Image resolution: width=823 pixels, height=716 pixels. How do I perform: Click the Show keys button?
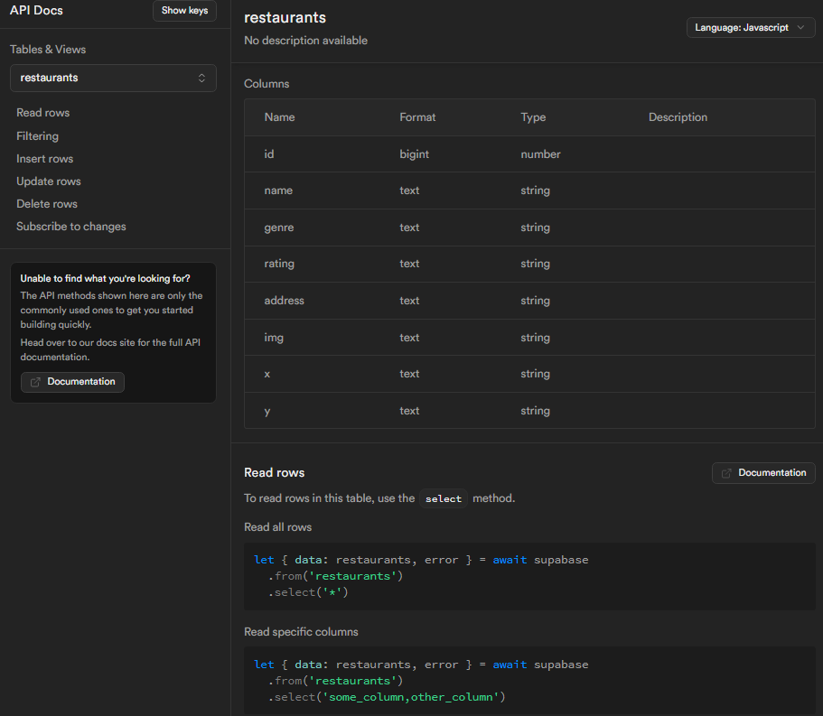[184, 11]
